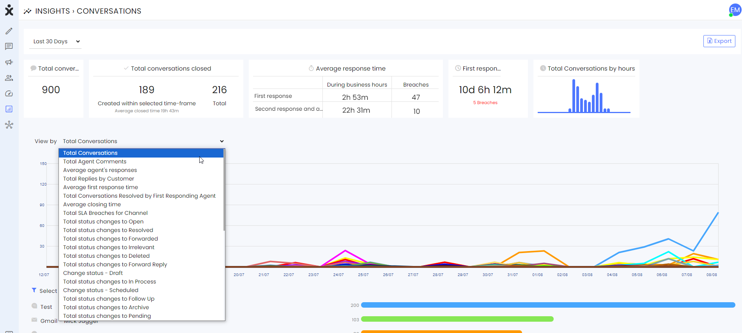Image resolution: width=742 pixels, height=333 pixels.
Task: Click the Insights trend icon in header
Action: pyautogui.click(x=27, y=11)
